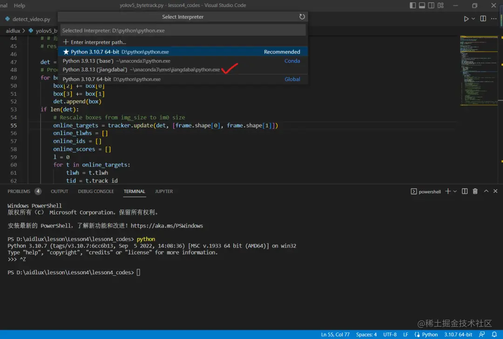Maximize the panel size chevron
The width and height of the screenshot is (503, 339).
coord(486,191)
